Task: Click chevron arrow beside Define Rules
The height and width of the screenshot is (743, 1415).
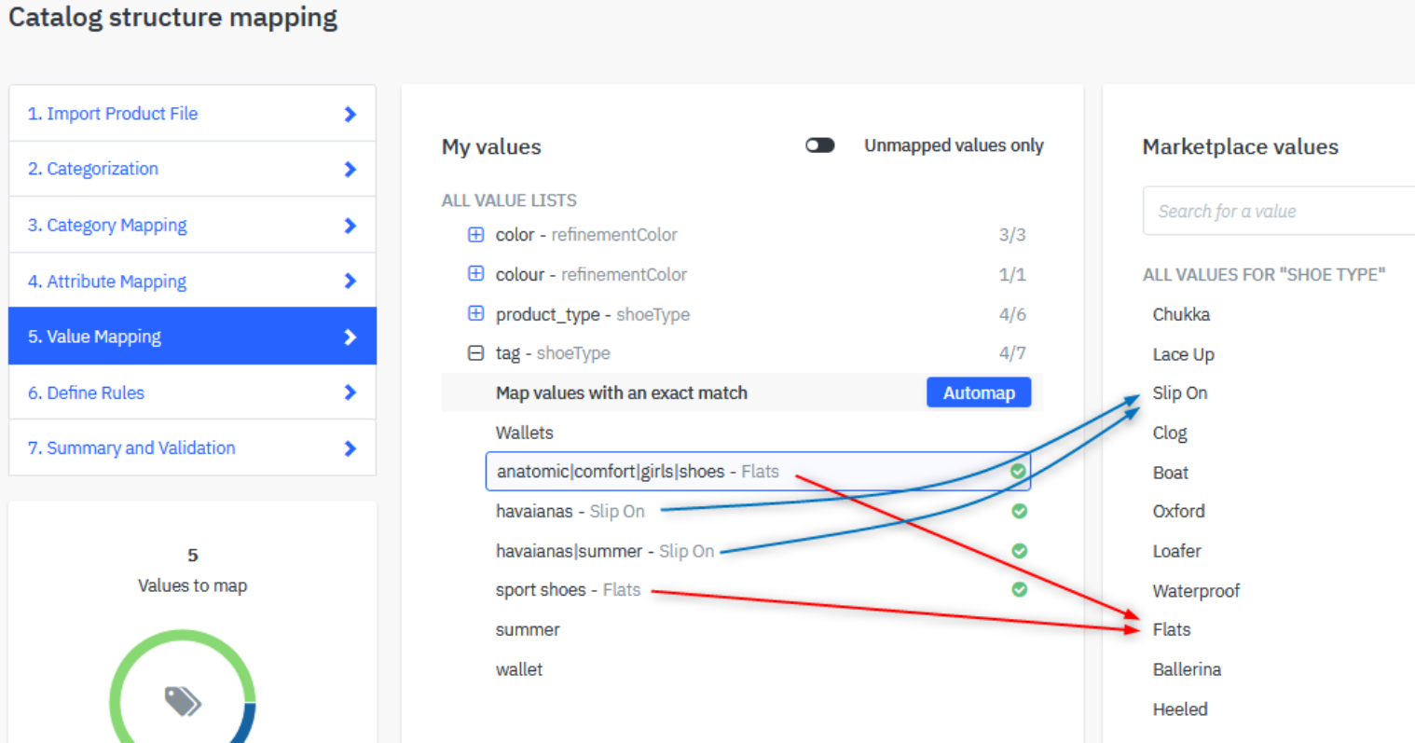Action: click(x=350, y=392)
